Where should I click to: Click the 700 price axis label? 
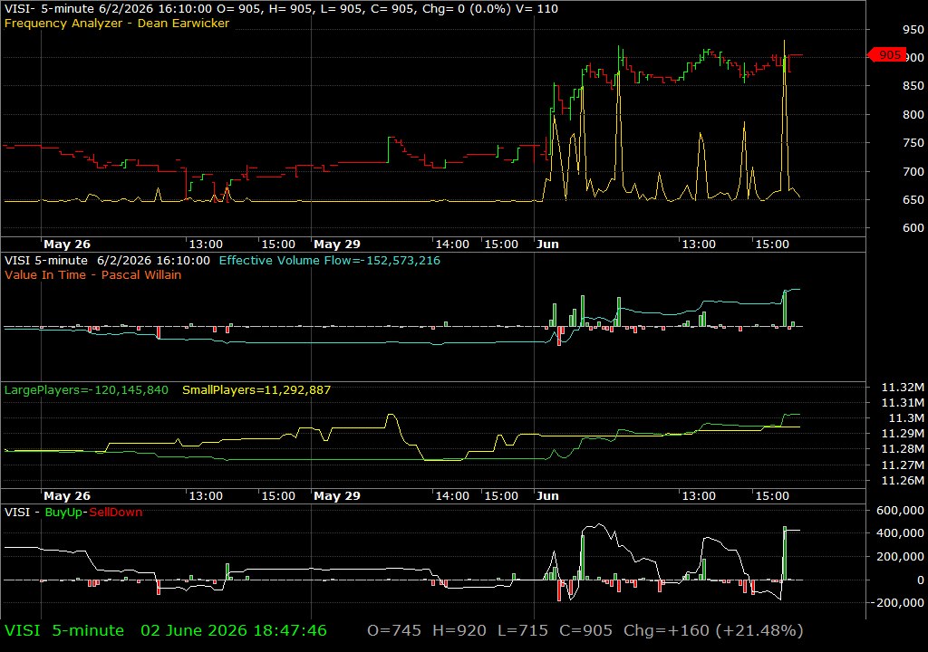(913, 171)
